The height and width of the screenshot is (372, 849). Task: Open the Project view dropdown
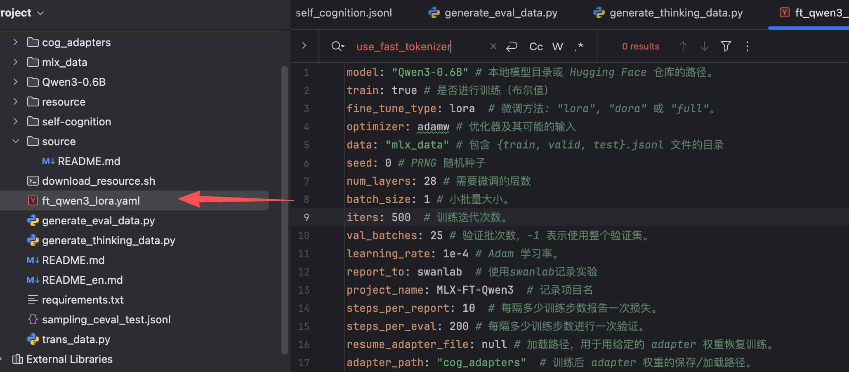(40, 13)
